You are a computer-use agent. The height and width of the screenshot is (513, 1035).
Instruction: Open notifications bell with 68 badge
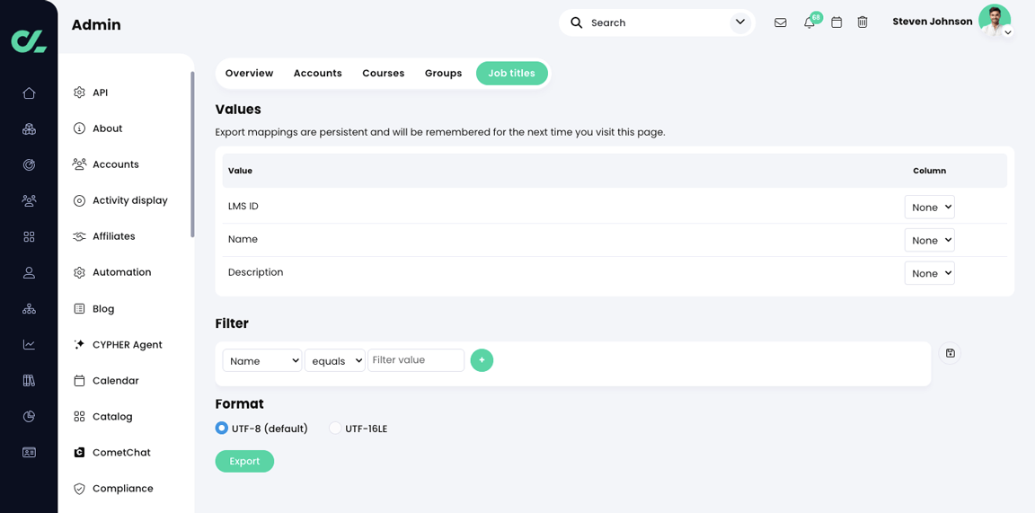[x=809, y=22]
